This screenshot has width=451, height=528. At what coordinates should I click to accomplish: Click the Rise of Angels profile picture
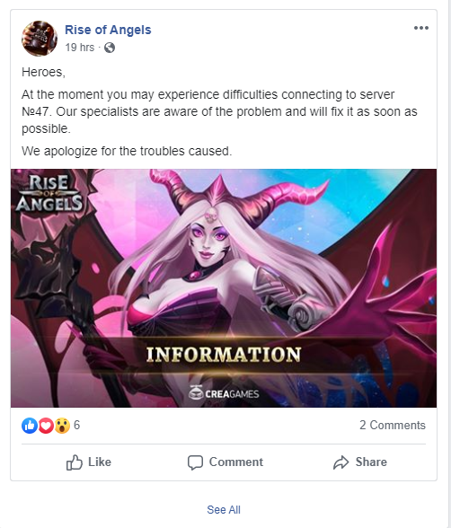point(40,39)
